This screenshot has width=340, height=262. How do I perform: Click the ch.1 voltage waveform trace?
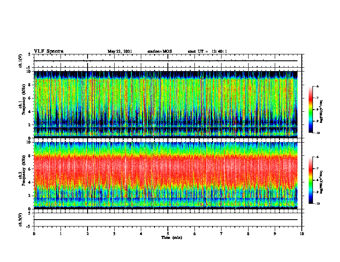pyautogui.click(x=166, y=61)
